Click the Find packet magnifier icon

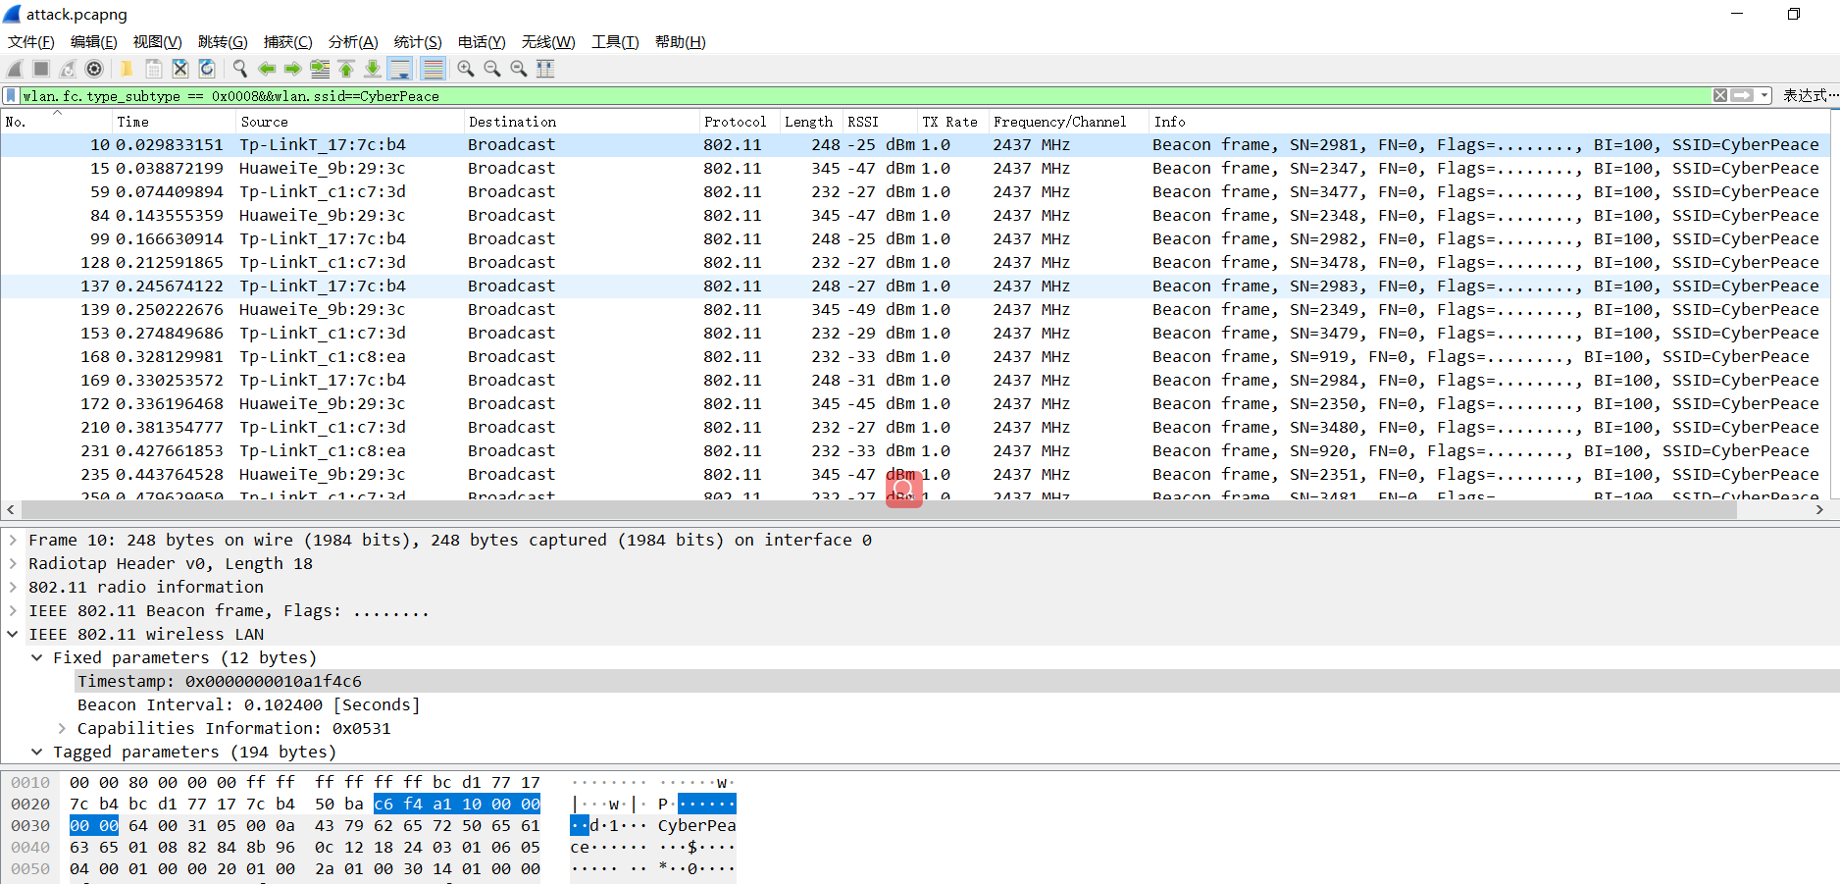(239, 69)
